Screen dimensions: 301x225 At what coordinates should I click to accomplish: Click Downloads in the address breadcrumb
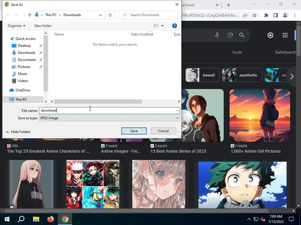(x=72, y=15)
